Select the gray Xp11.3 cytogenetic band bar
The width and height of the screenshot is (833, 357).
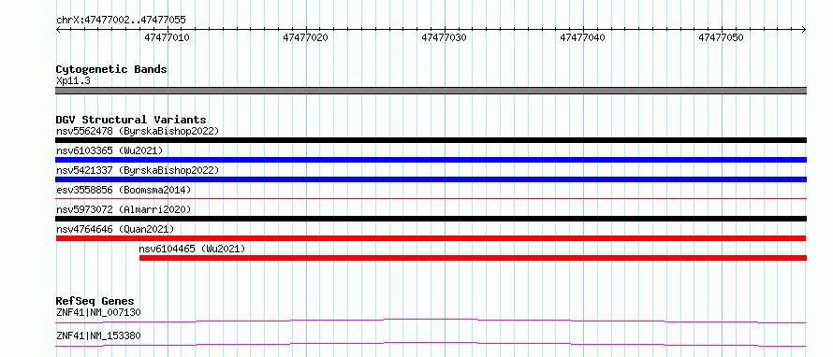click(x=431, y=91)
